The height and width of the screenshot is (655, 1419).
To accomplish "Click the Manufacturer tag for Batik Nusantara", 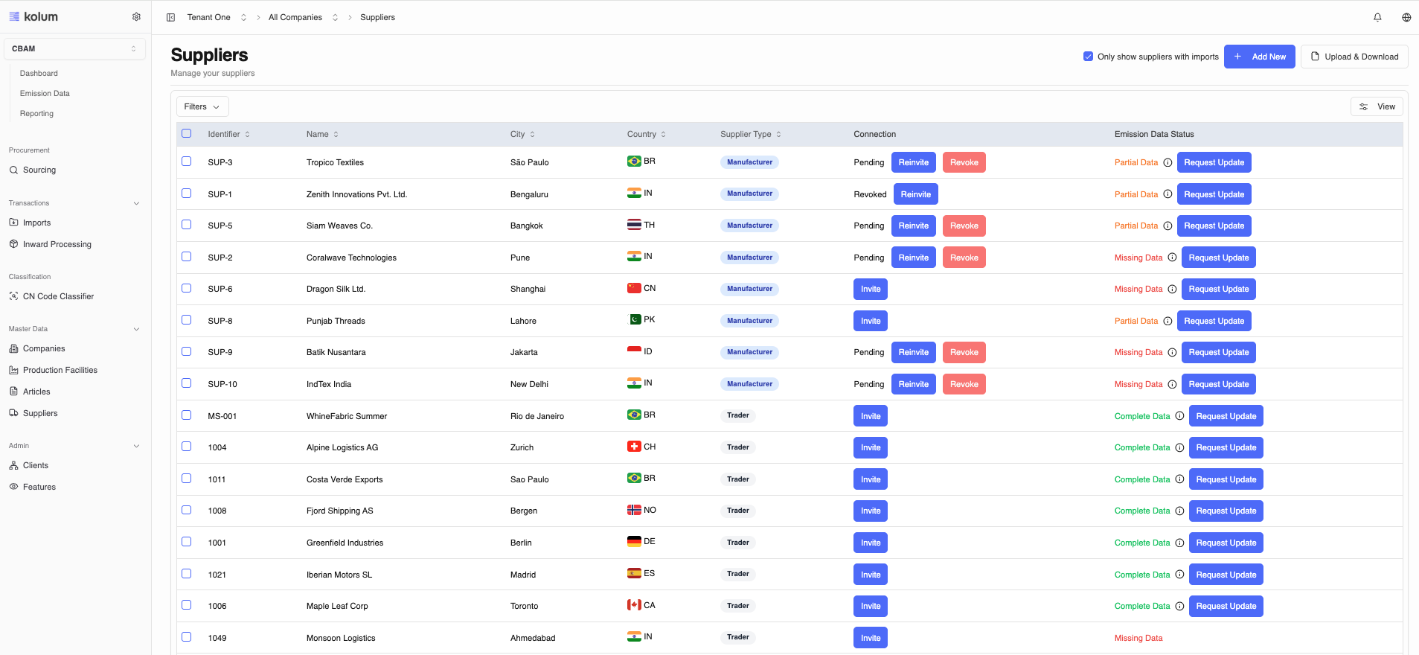I will 749,352.
